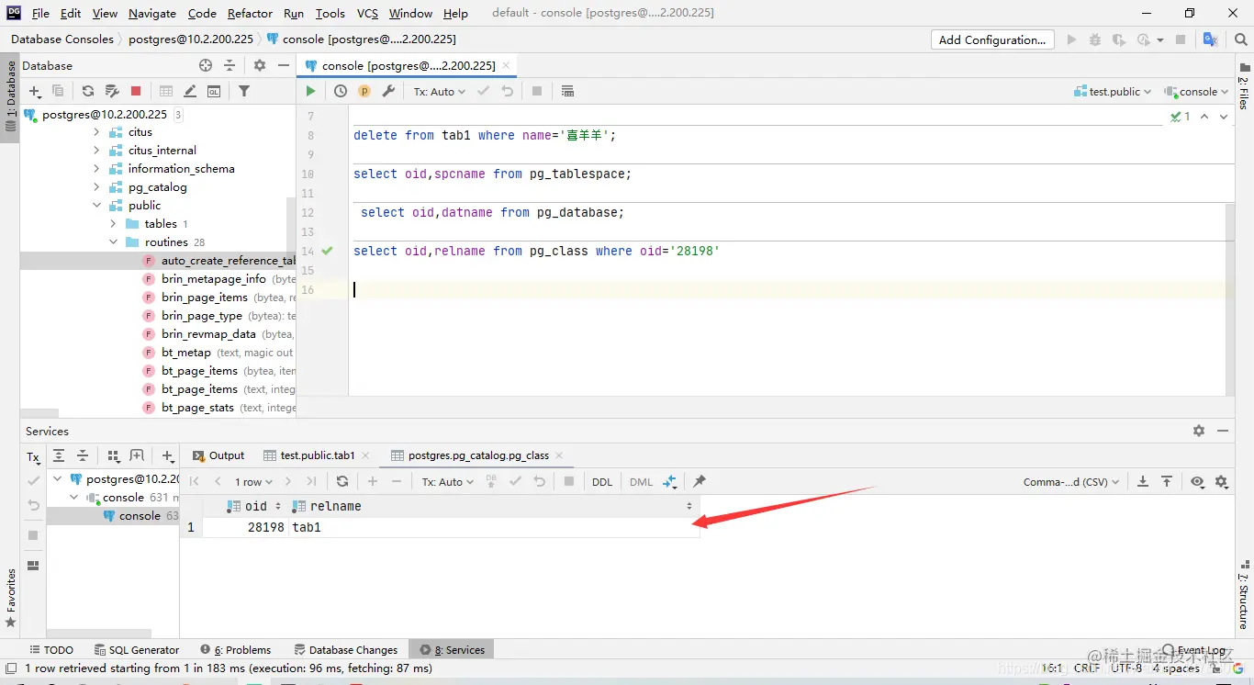Pin the result tab with pushpin icon
The image size is (1254, 685).
700,481
